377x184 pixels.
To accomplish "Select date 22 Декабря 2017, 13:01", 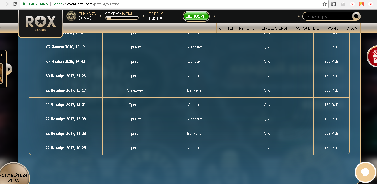I will point(66,105).
